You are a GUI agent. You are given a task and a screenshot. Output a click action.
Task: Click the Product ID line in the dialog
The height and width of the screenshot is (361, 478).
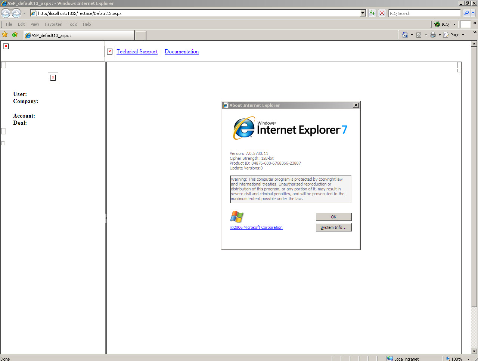point(265,163)
